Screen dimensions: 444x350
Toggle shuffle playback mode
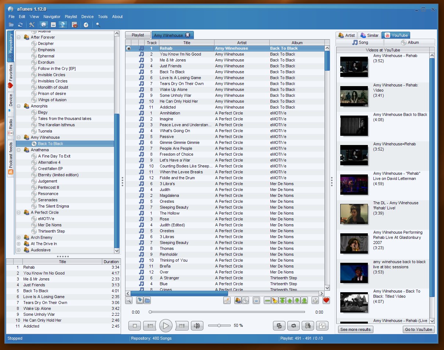pyautogui.click(x=279, y=326)
